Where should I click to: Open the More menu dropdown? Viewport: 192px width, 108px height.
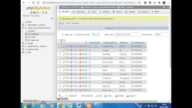click(155, 12)
